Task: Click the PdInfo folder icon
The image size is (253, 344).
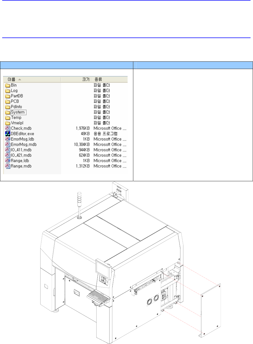Action: click(x=8, y=107)
